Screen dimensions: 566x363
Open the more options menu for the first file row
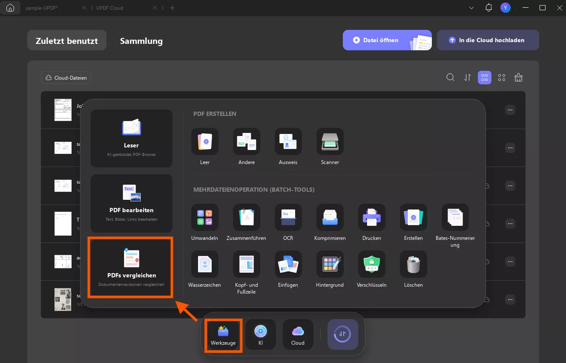(x=510, y=110)
